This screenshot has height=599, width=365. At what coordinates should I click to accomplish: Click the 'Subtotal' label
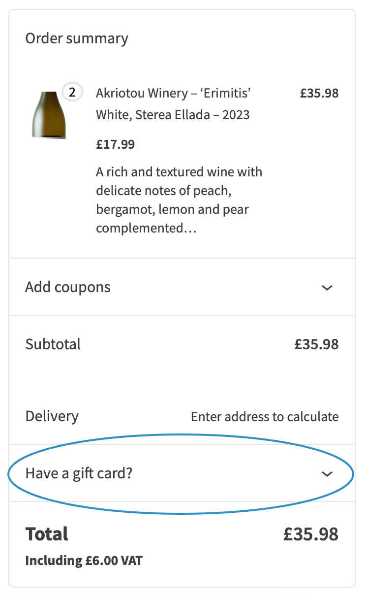53,344
